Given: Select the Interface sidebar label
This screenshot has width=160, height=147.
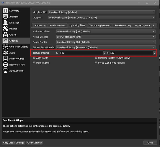Looking at the screenshot, I should 14,17.
